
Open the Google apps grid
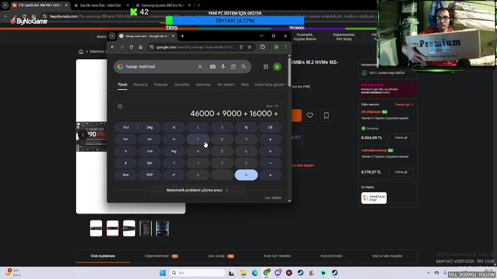[x=266, y=67]
